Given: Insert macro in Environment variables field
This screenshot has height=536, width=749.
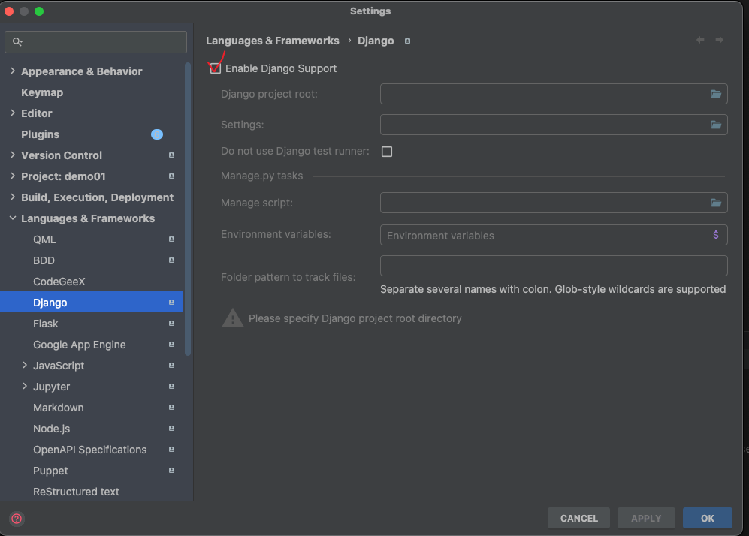Looking at the screenshot, I should [715, 235].
